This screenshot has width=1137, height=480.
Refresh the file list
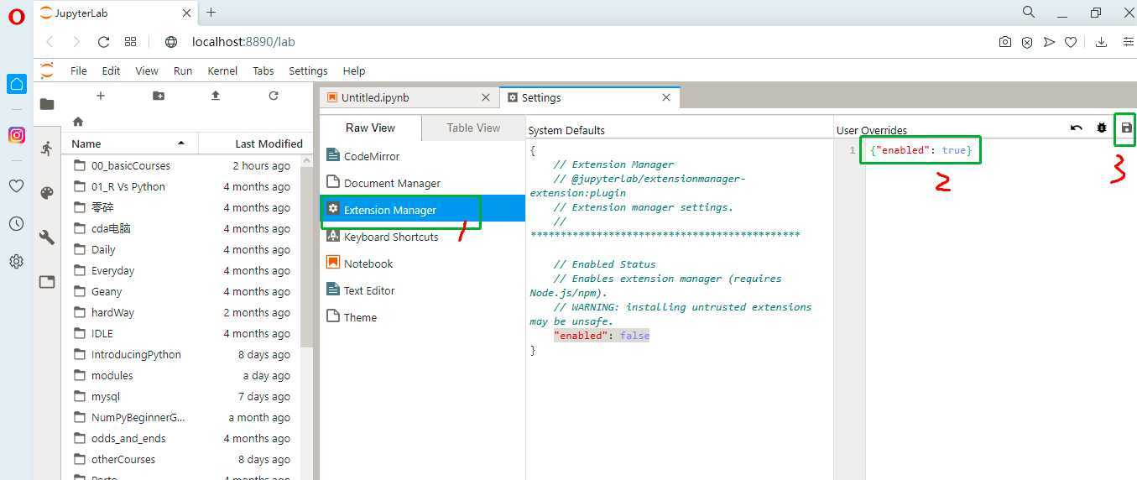pos(274,96)
